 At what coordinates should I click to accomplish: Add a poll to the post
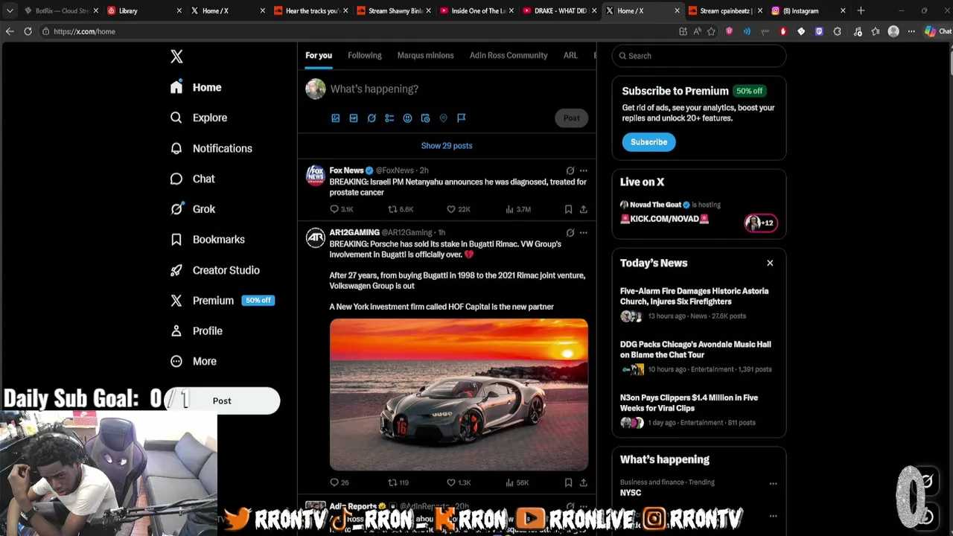389,118
